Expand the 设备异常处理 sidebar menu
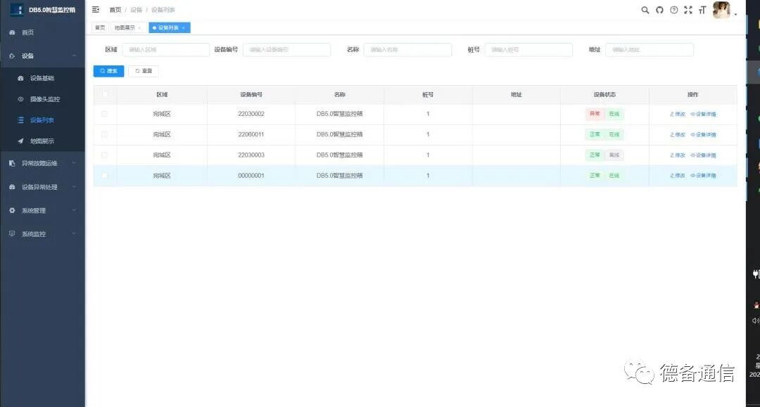 (43, 187)
